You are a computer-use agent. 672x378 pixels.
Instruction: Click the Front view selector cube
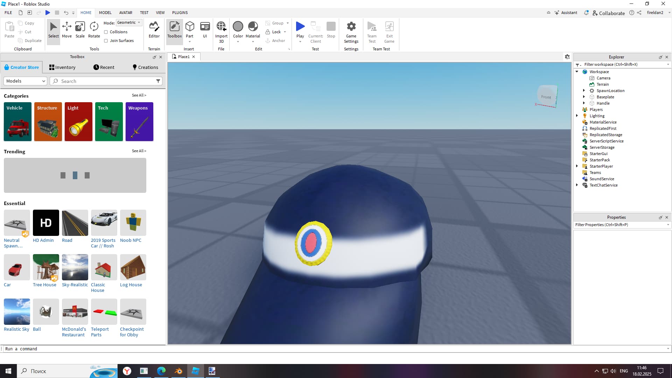click(546, 96)
